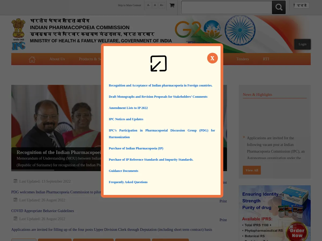Open the Products & Services menu
Screen dimensions: 322x241
pos(90,59)
